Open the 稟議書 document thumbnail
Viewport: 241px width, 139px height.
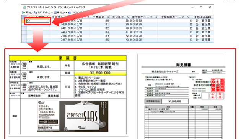point(68,95)
